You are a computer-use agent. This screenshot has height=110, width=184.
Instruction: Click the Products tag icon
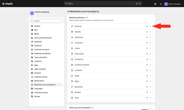point(72,26)
